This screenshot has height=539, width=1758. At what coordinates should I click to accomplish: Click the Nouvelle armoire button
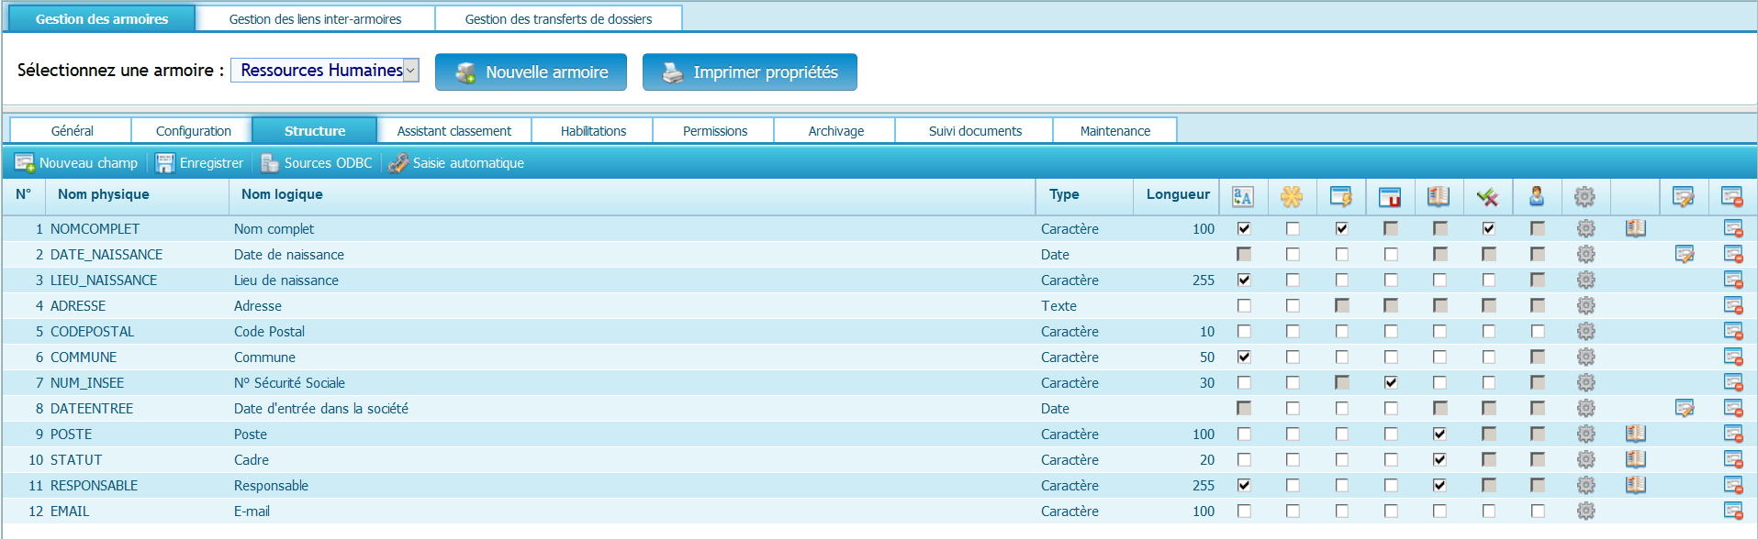(531, 72)
